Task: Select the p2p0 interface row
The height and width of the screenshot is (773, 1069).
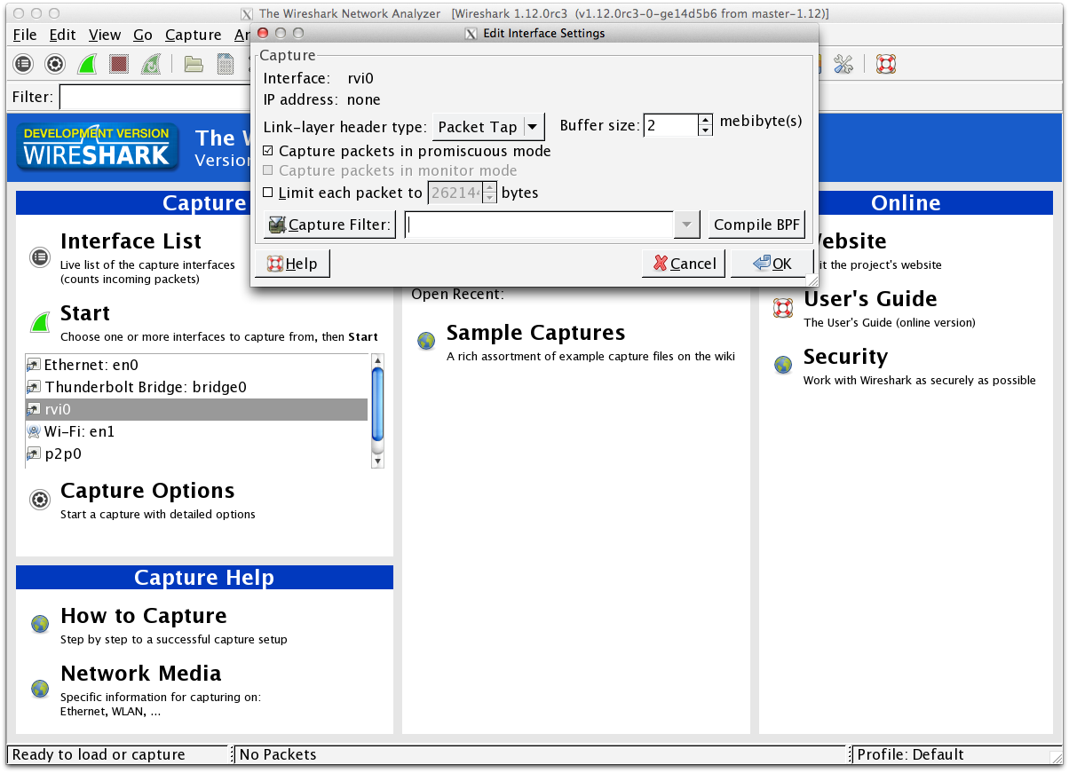Action: (x=196, y=454)
